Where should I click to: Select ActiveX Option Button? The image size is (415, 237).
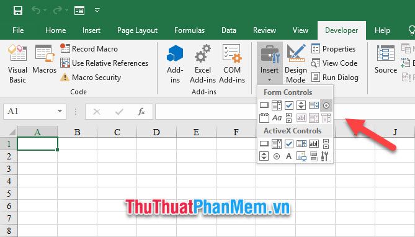[276, 156]
